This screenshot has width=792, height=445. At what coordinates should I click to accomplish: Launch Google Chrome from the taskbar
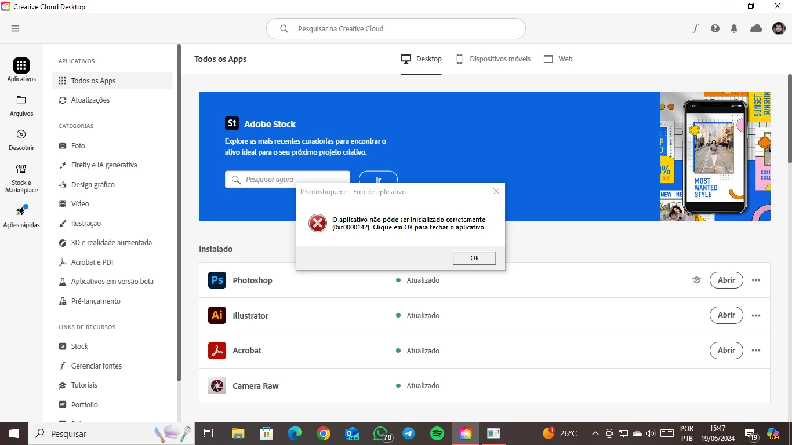click(x=324, y=433)
